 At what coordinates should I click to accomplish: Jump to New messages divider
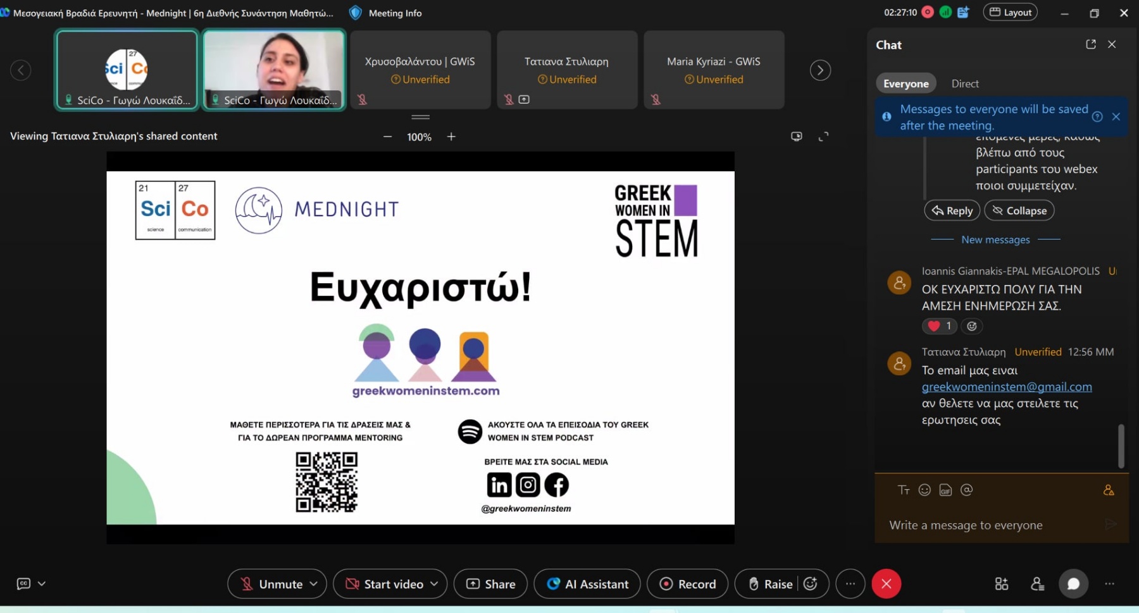tap(995, 240)
